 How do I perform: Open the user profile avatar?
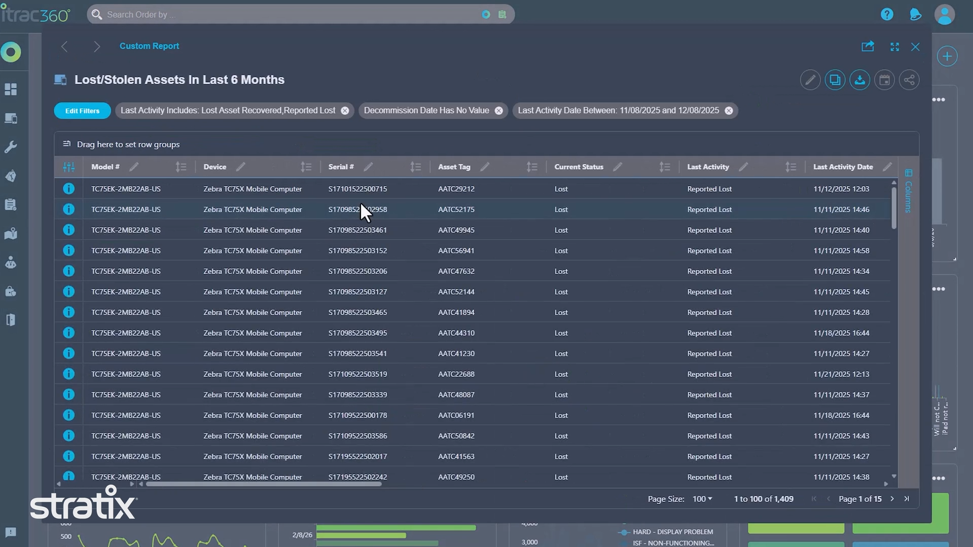tap(944, 14)
